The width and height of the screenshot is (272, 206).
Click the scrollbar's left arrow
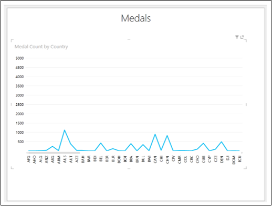click(27, 153)
